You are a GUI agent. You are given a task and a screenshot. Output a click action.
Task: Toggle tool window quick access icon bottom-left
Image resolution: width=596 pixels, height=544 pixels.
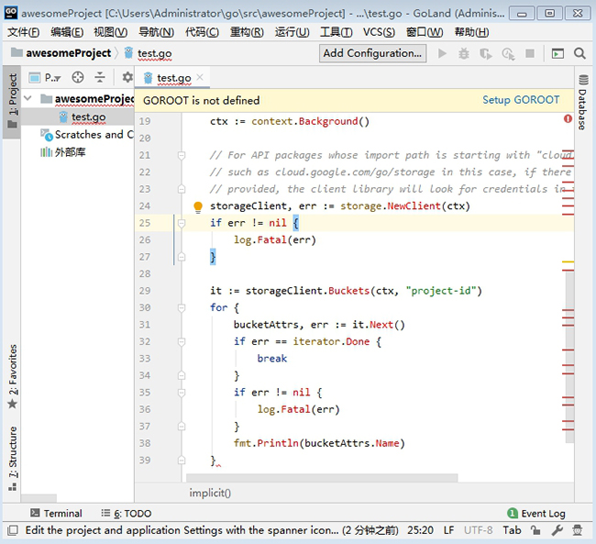tap(13, 530)
